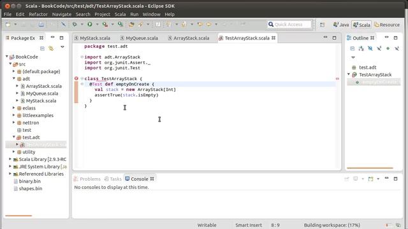Click the Skip All Breakpoints toolbar icon
408x229 pixels.
(x=63, y=24)
